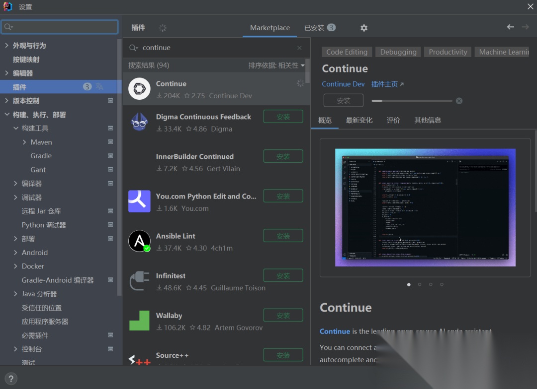Click the Ansible Lint plugin icon
The height and width of the screenshot is (389, 537).
coord(139,241)
